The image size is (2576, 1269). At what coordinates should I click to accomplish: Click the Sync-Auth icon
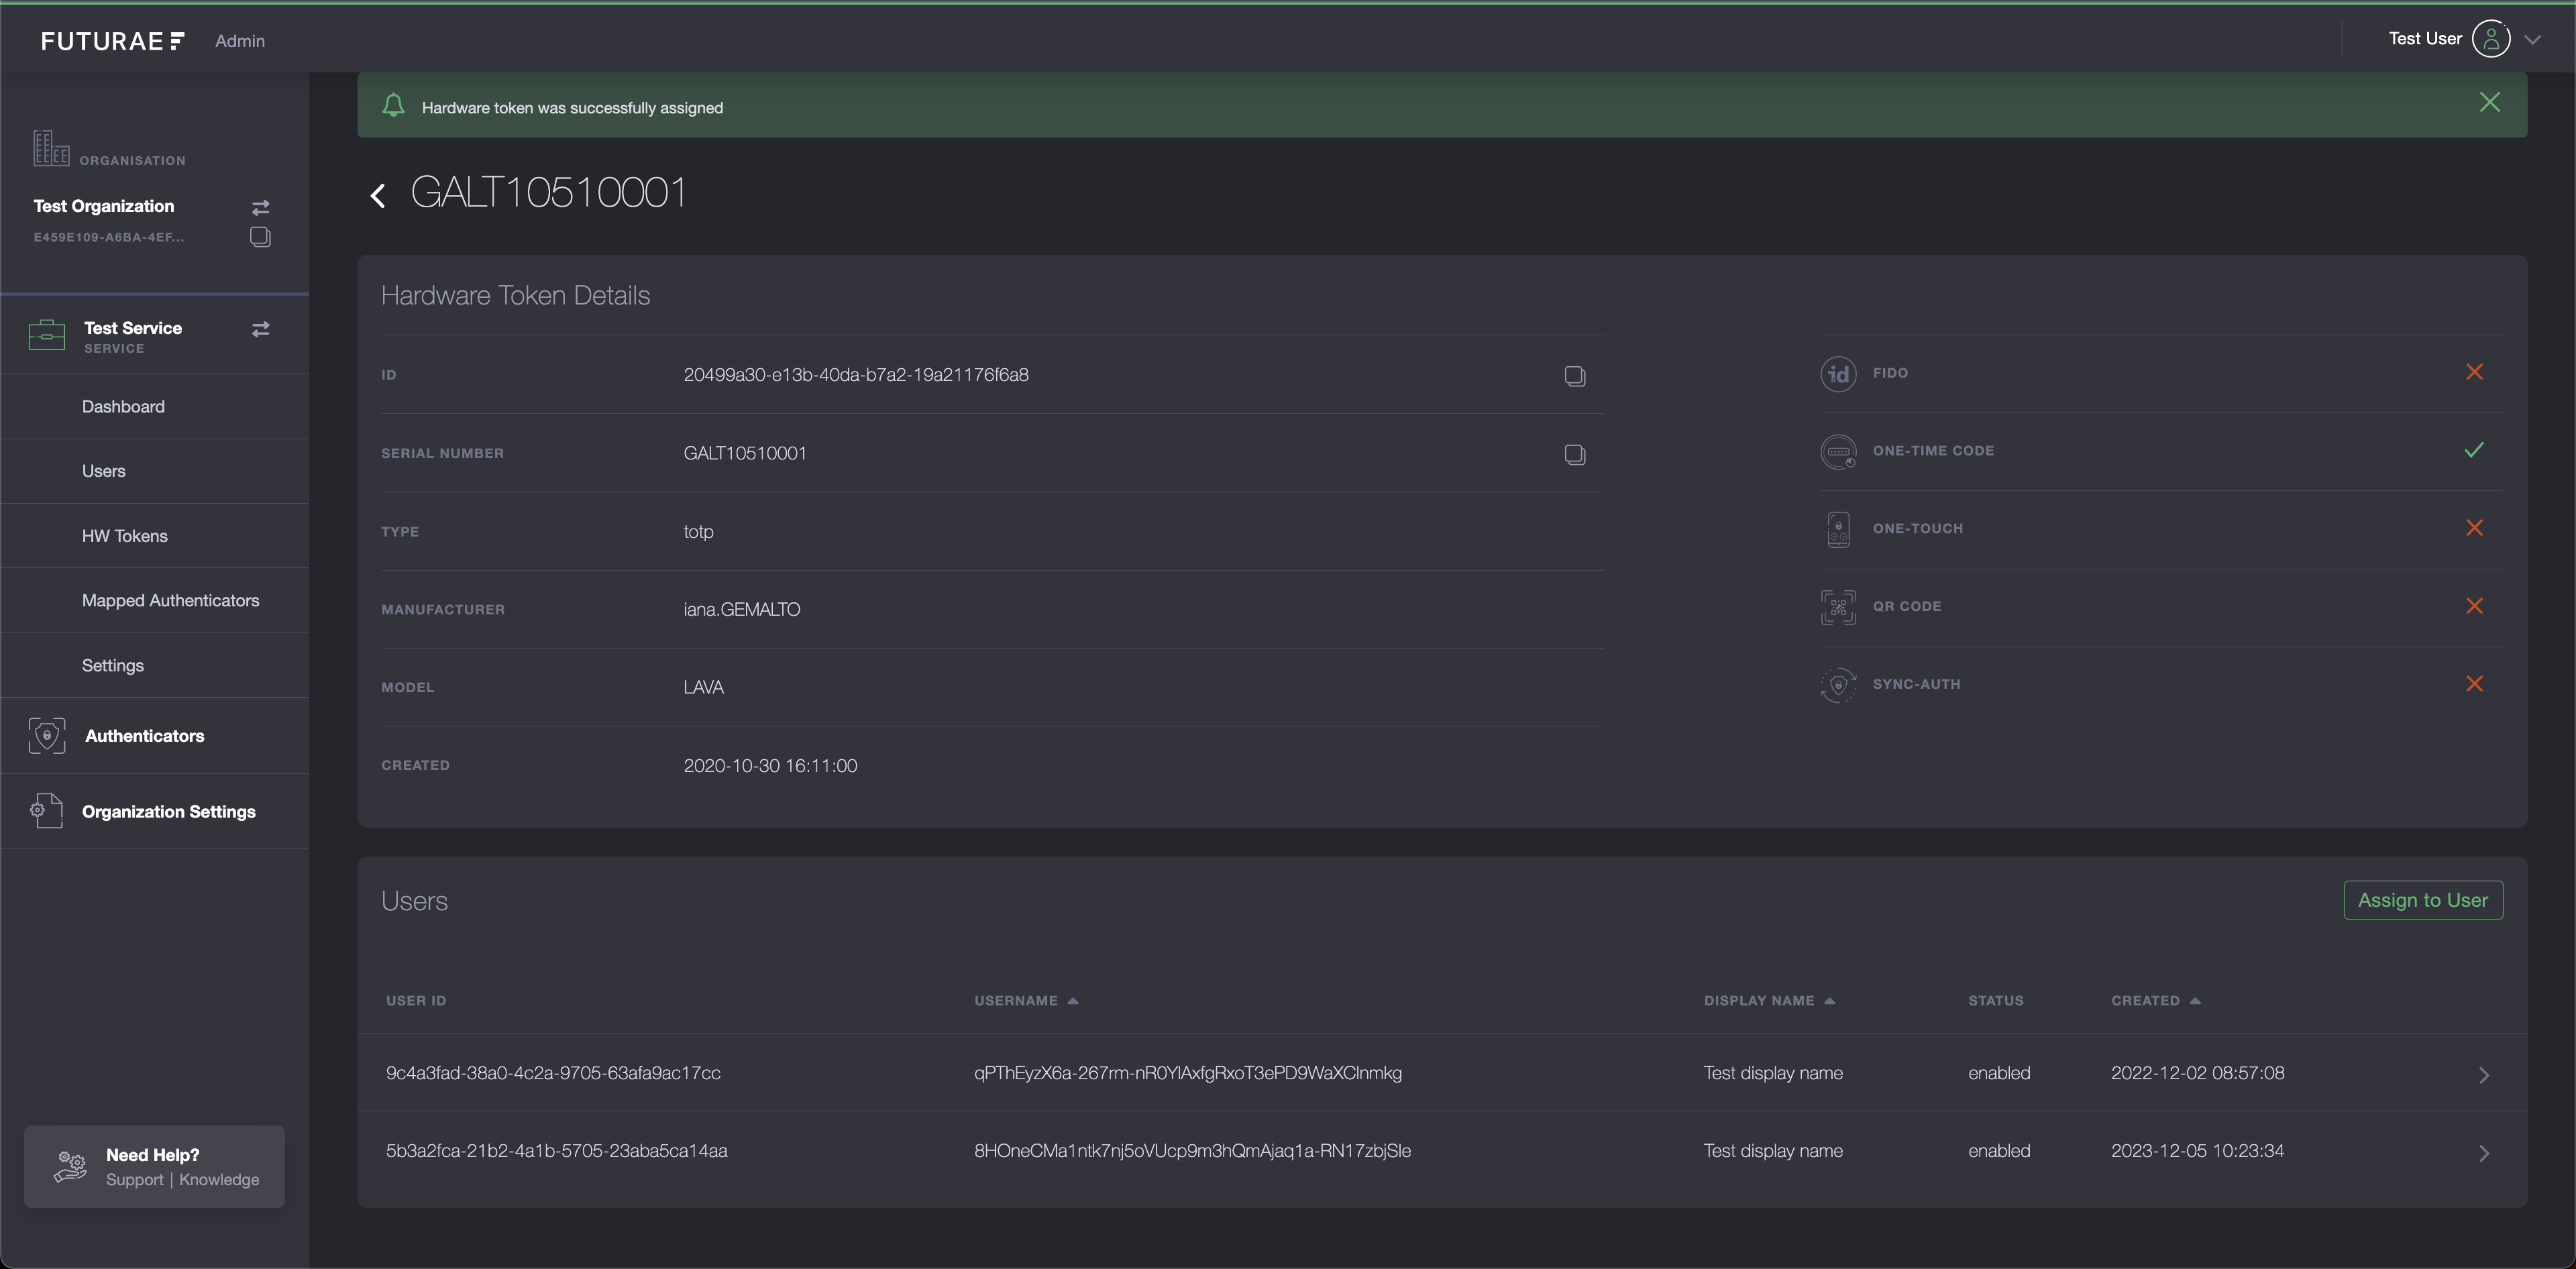coord(1838,685)
